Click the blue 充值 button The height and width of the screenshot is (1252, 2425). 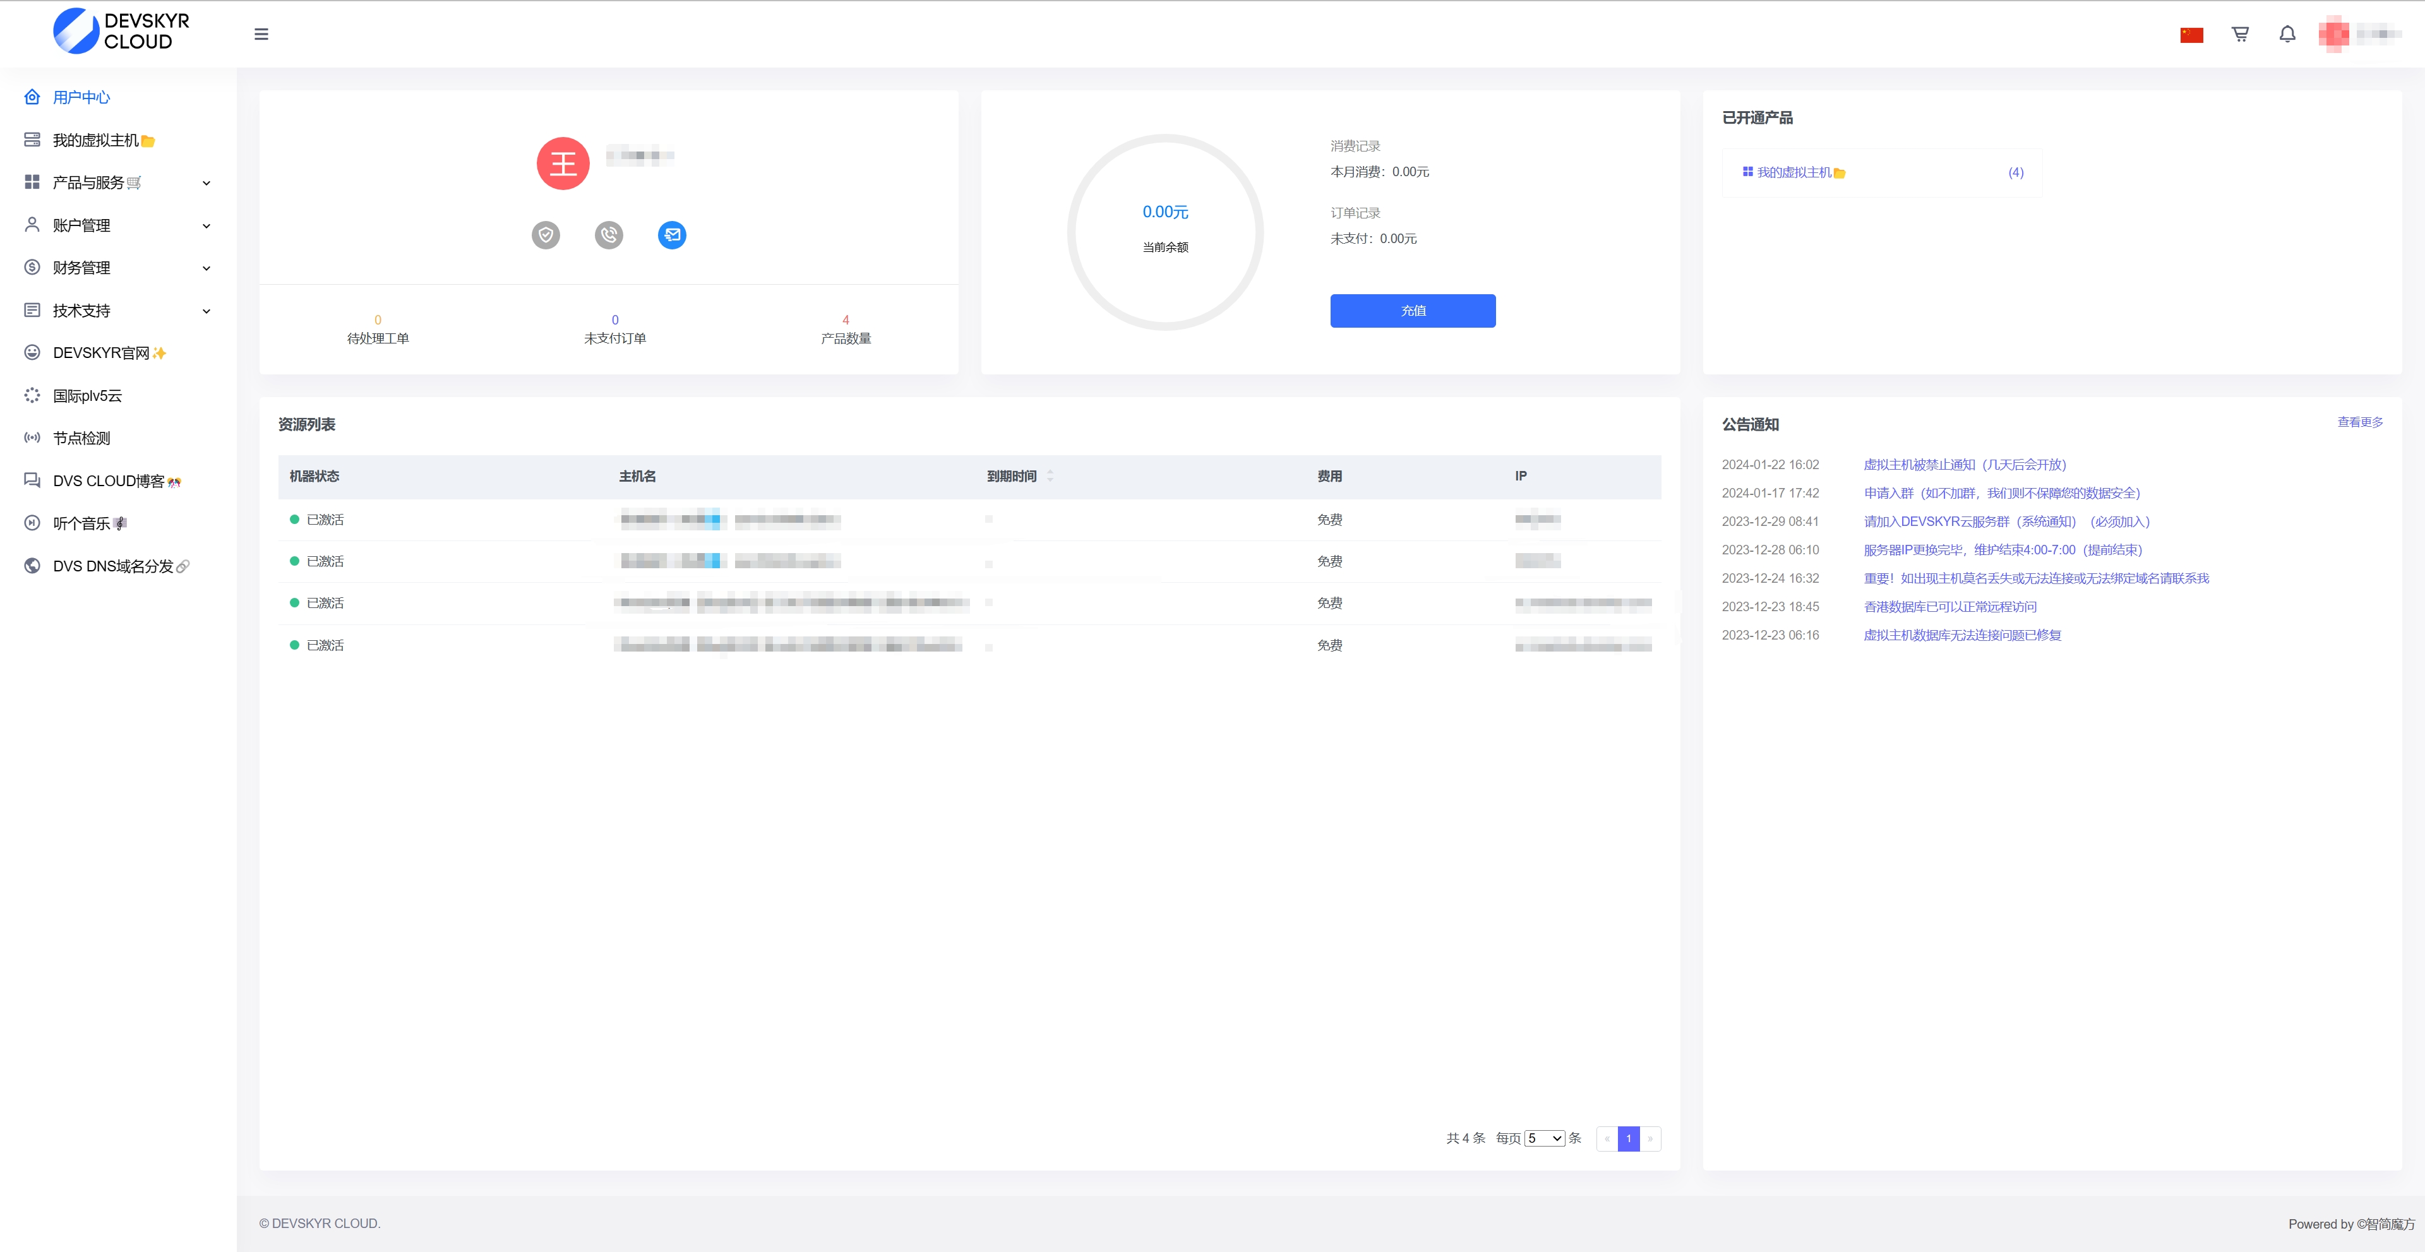pos(1412,311)
